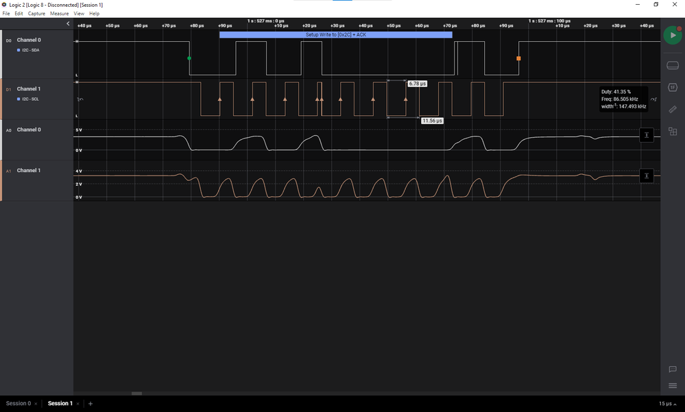The height and width of the screenshot is (412, 685).
Task: Restore down the Logic 2 window
Action: [656, 4]
